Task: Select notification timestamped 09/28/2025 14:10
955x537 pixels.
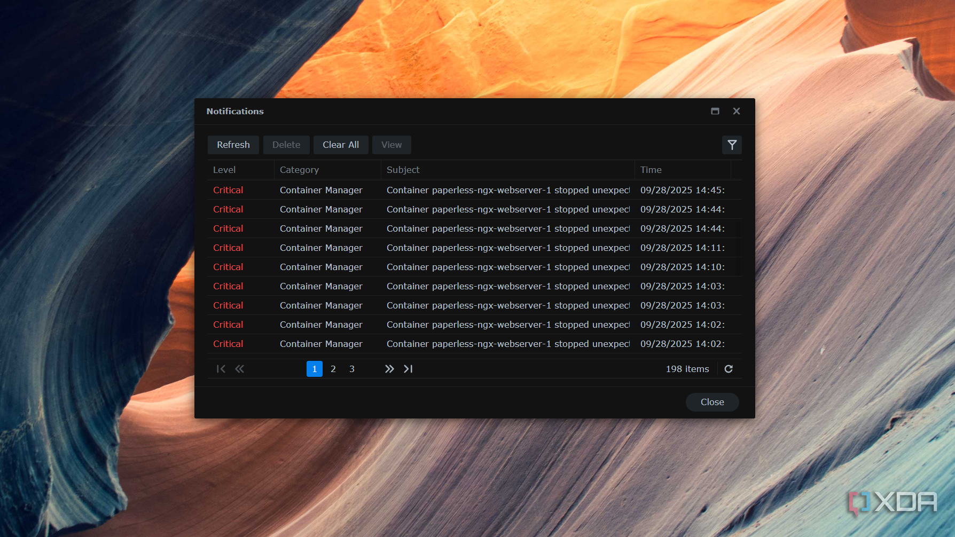Action: coord(474,267)
